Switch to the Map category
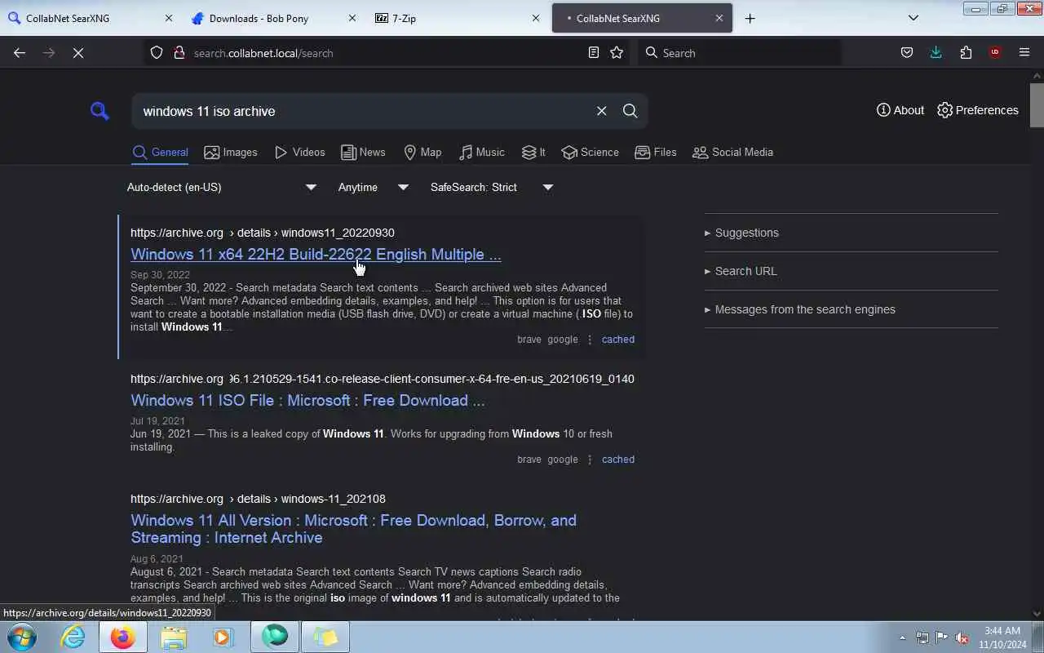Viewport: 1044px width, 653px height. coord(422,152)
